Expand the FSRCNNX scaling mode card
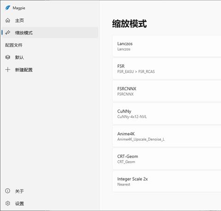The image size is (221, 211). click(x=167, y=91)
